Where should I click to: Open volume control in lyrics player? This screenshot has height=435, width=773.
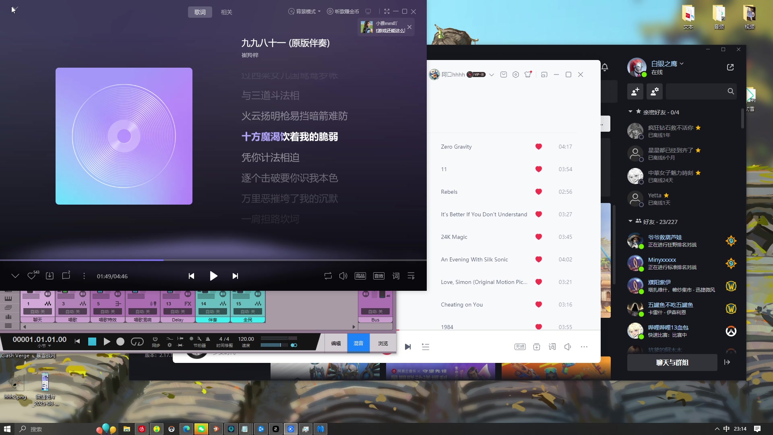pyautogui.click(x=343, y=276)
